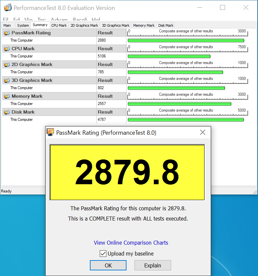Click the PassMark Rating header label
258x276 pixels.
(x=31, y=33)
